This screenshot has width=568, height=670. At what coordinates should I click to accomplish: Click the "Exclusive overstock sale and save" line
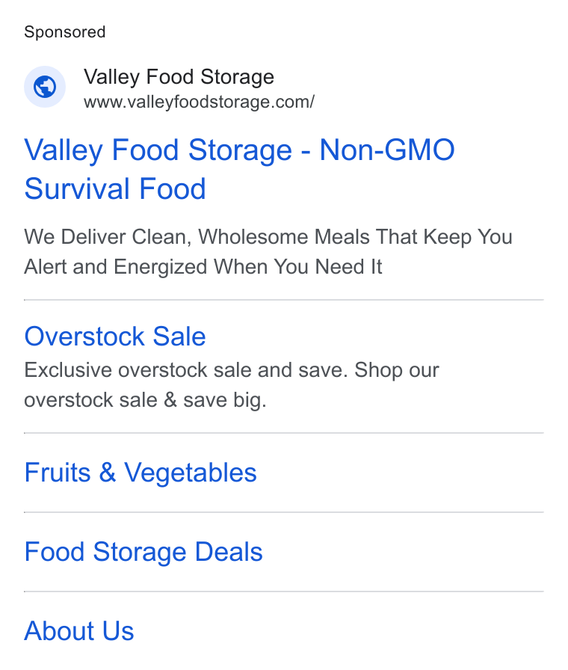coord(232,370)
